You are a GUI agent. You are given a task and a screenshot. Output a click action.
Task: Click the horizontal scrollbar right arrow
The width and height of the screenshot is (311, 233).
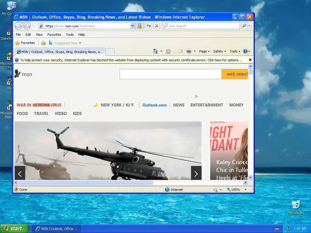[245, 182]
